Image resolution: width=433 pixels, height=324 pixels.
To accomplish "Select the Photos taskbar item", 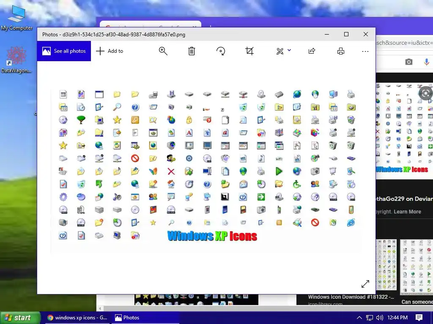I will coord(145,318).
